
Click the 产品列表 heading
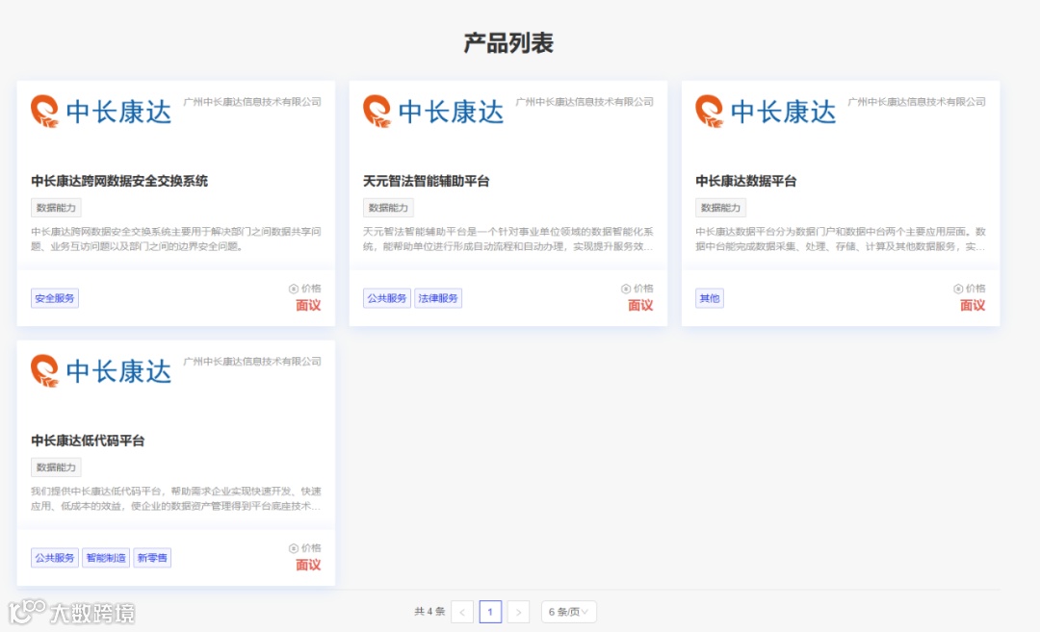click(508, 43)
